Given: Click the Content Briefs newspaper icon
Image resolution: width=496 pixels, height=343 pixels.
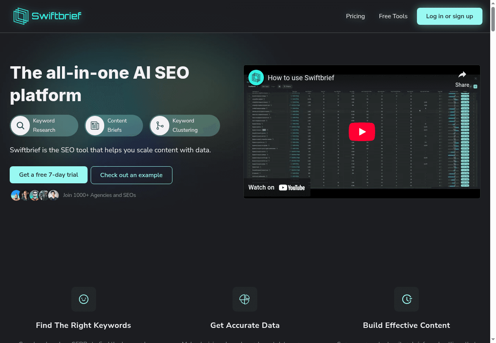Looking at the screenshot, I should [95, 126].
